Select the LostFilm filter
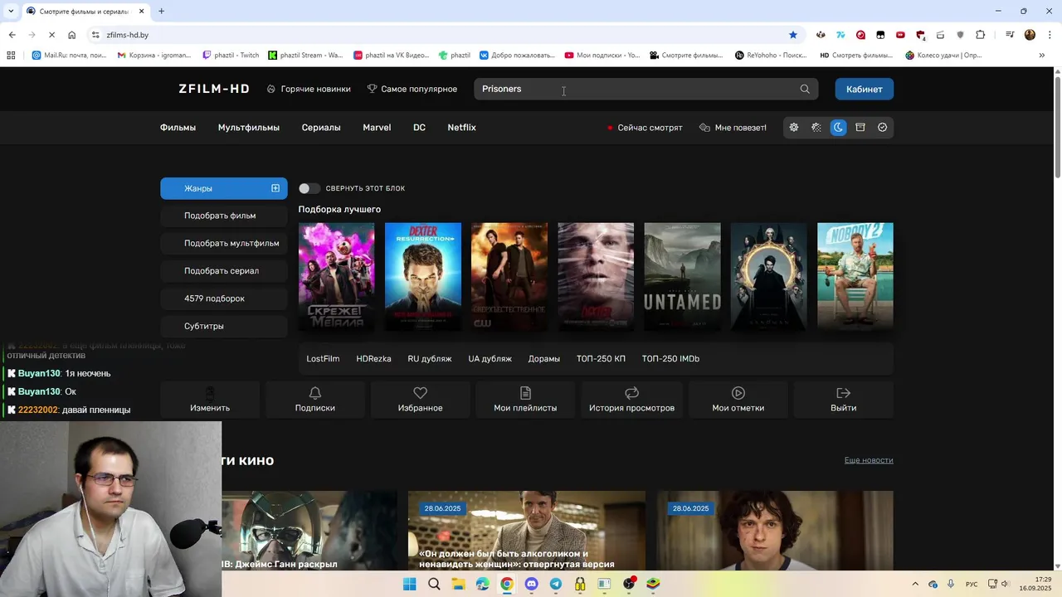Viewport: 1062px width, 597px height. 323,359
